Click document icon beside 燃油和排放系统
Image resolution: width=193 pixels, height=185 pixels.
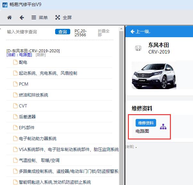click(x=15, y=95)
